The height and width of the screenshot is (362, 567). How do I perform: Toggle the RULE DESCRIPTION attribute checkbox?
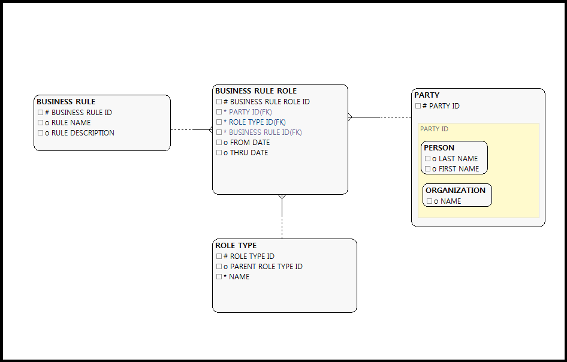[x=40, y=133]
